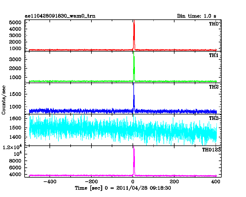Select the TH3 panel label
The image size is (246, 197).
[214, 118]
